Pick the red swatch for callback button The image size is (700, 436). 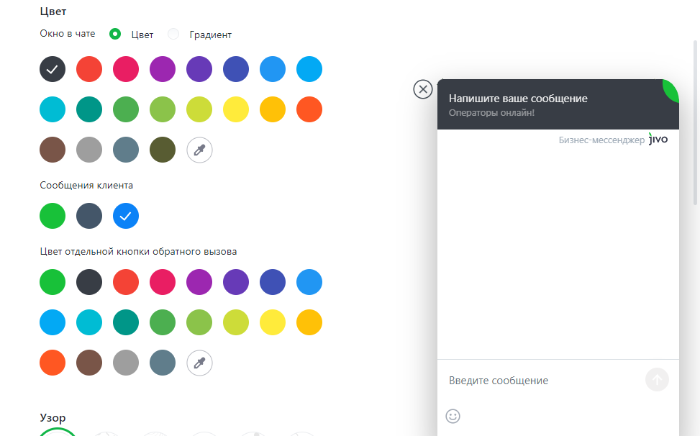(126, 282)
